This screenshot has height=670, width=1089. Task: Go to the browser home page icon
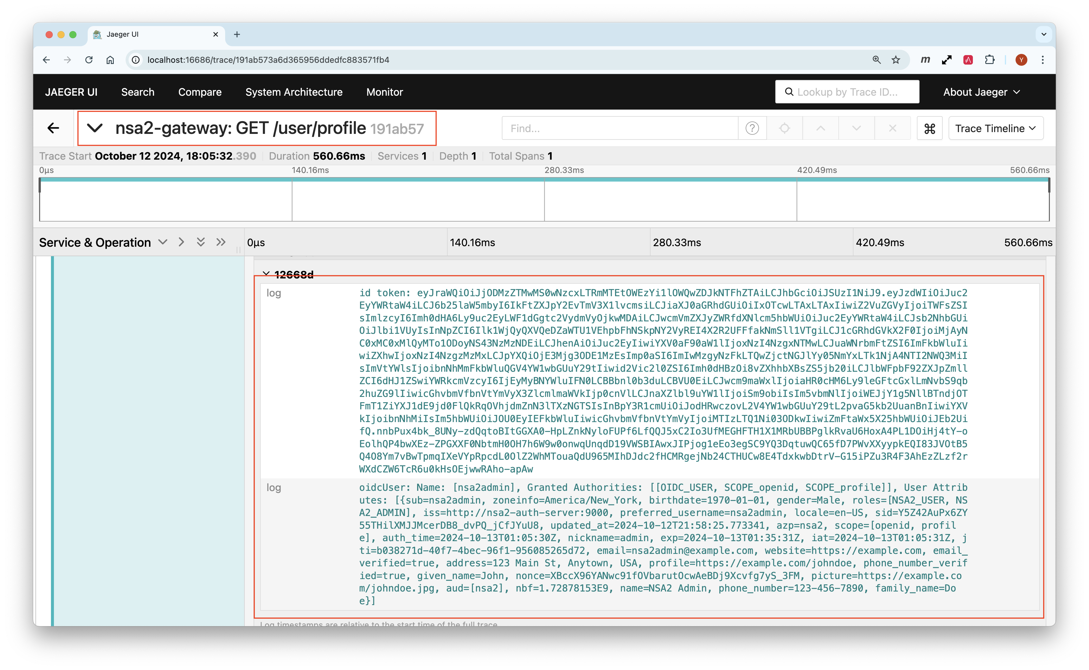coord(110,60)
